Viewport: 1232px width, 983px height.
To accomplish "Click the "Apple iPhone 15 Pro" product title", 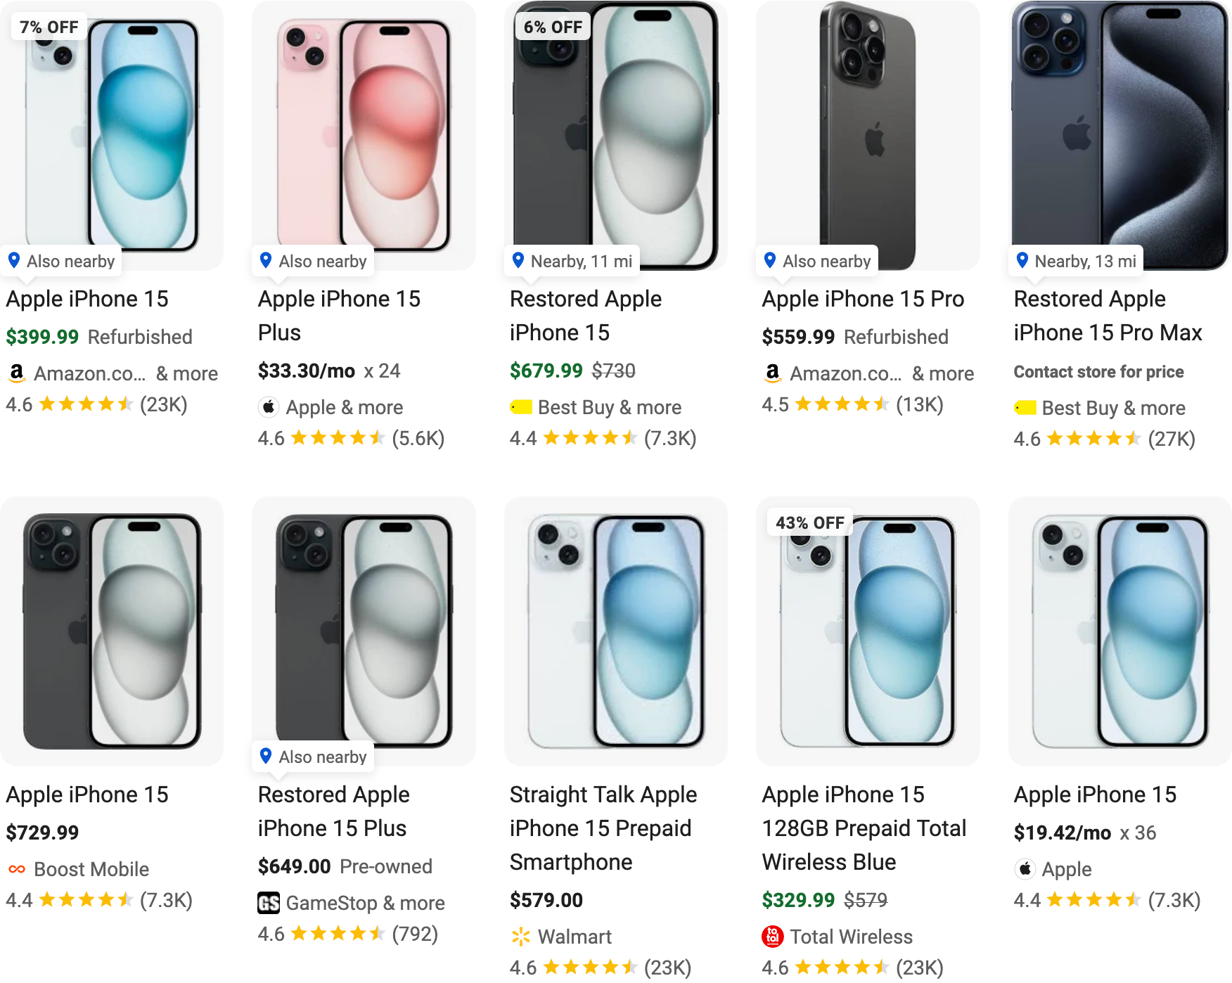I will tap(863, 299).
